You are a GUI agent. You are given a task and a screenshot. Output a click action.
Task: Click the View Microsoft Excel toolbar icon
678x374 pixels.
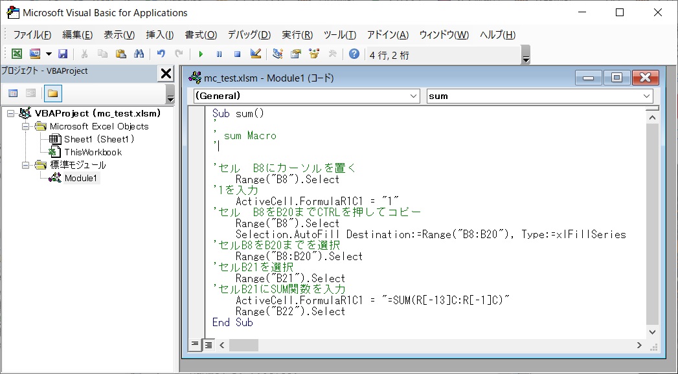(x=16, y=54)
